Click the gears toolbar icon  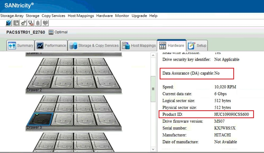click(23, 23)
